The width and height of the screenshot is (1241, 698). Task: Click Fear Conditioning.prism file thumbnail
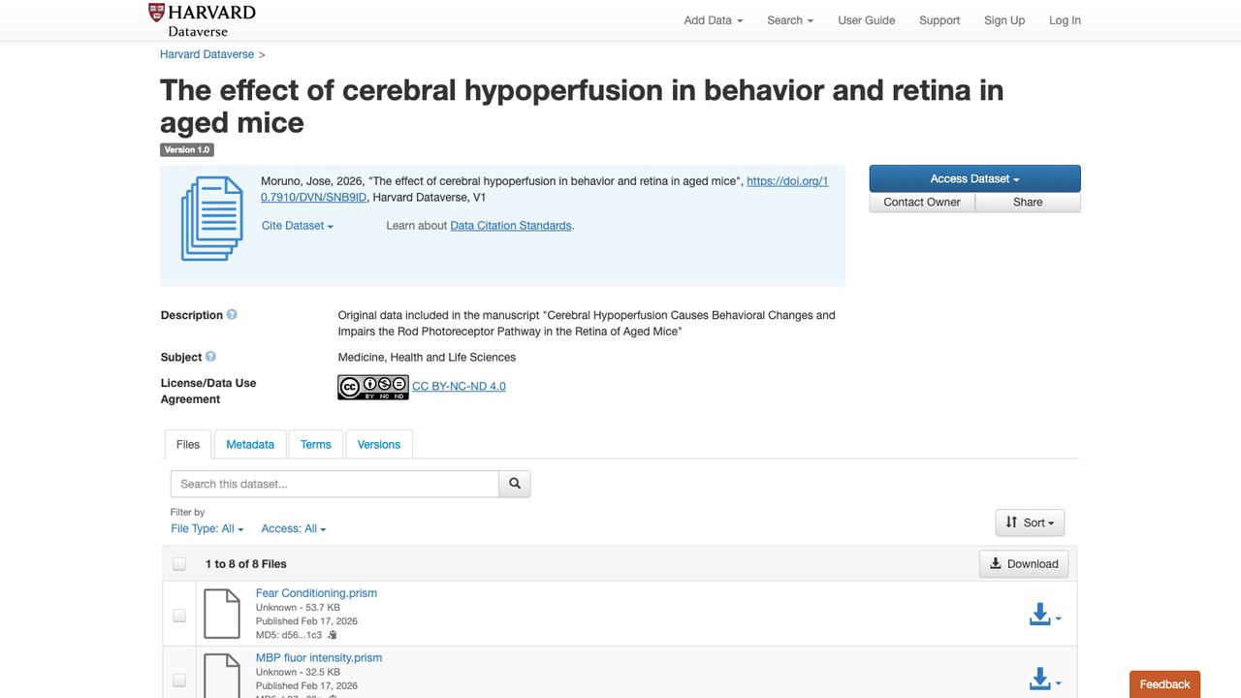click(x=221, y=615)
